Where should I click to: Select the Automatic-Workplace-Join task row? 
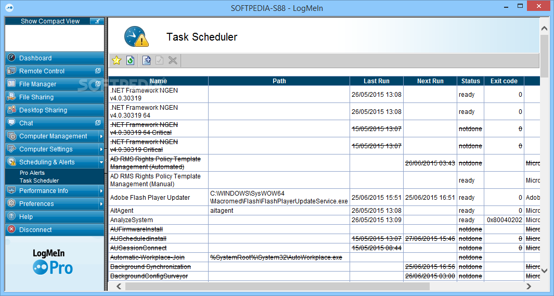(324, 257)
